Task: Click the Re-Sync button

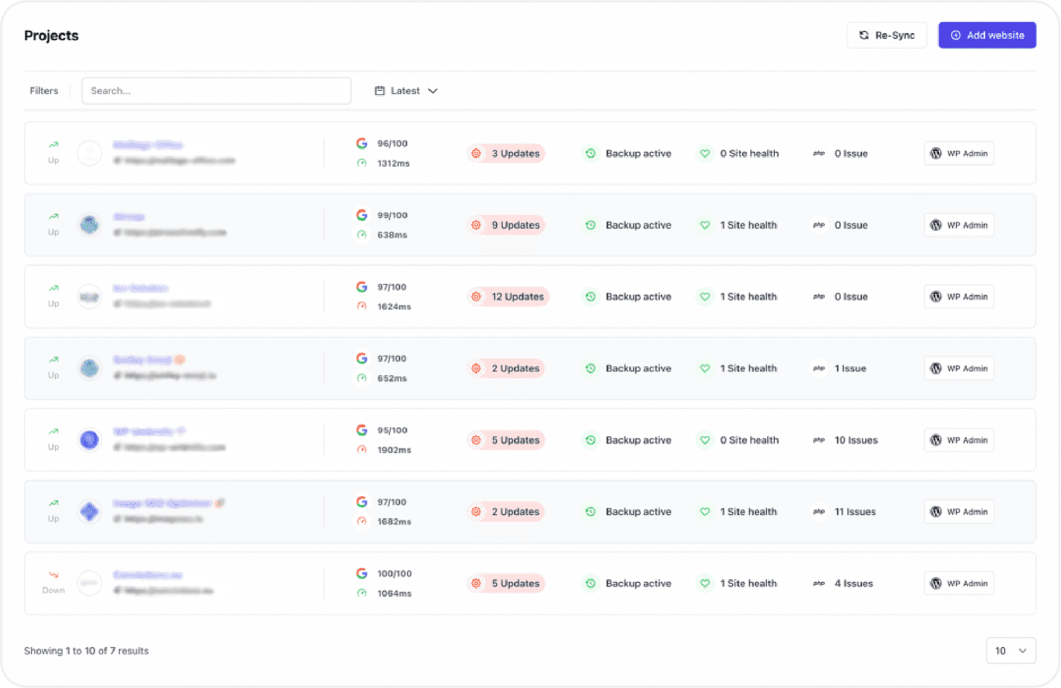Action: pos(886,35)
